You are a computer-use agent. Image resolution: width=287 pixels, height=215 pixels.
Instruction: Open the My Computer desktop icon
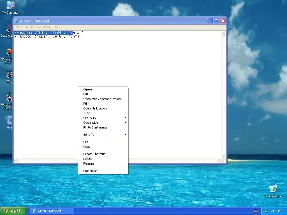point(11,7)
